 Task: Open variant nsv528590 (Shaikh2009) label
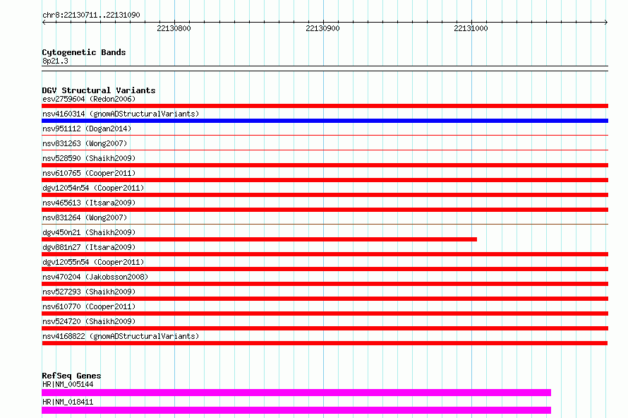(x=89, y=158)
